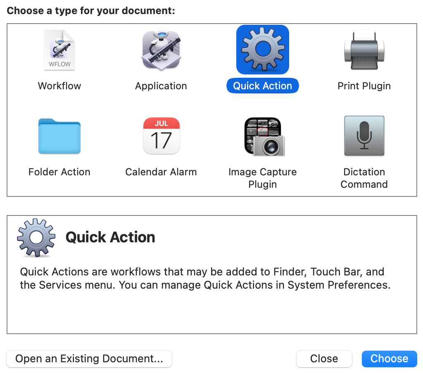Select the Print Plugin printer icon
The image size is (423, 373).
(x=364, y=49)
